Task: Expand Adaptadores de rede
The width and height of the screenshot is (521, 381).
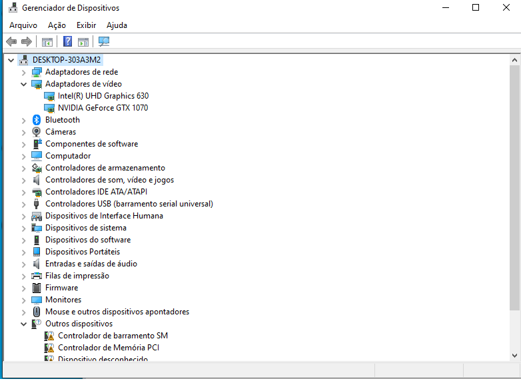Action: (23, 73)
